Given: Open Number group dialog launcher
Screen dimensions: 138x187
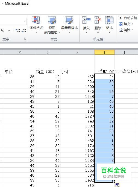Looking at the screenshot, I should [25, 39].
